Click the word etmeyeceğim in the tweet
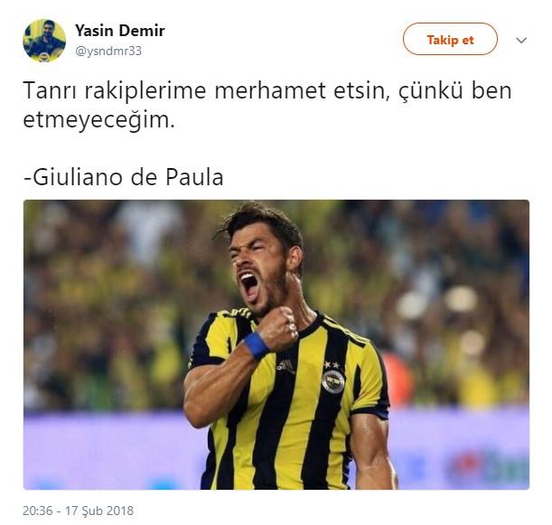The height and width of the screenshot is (525, 552). [x=98, y=120]
